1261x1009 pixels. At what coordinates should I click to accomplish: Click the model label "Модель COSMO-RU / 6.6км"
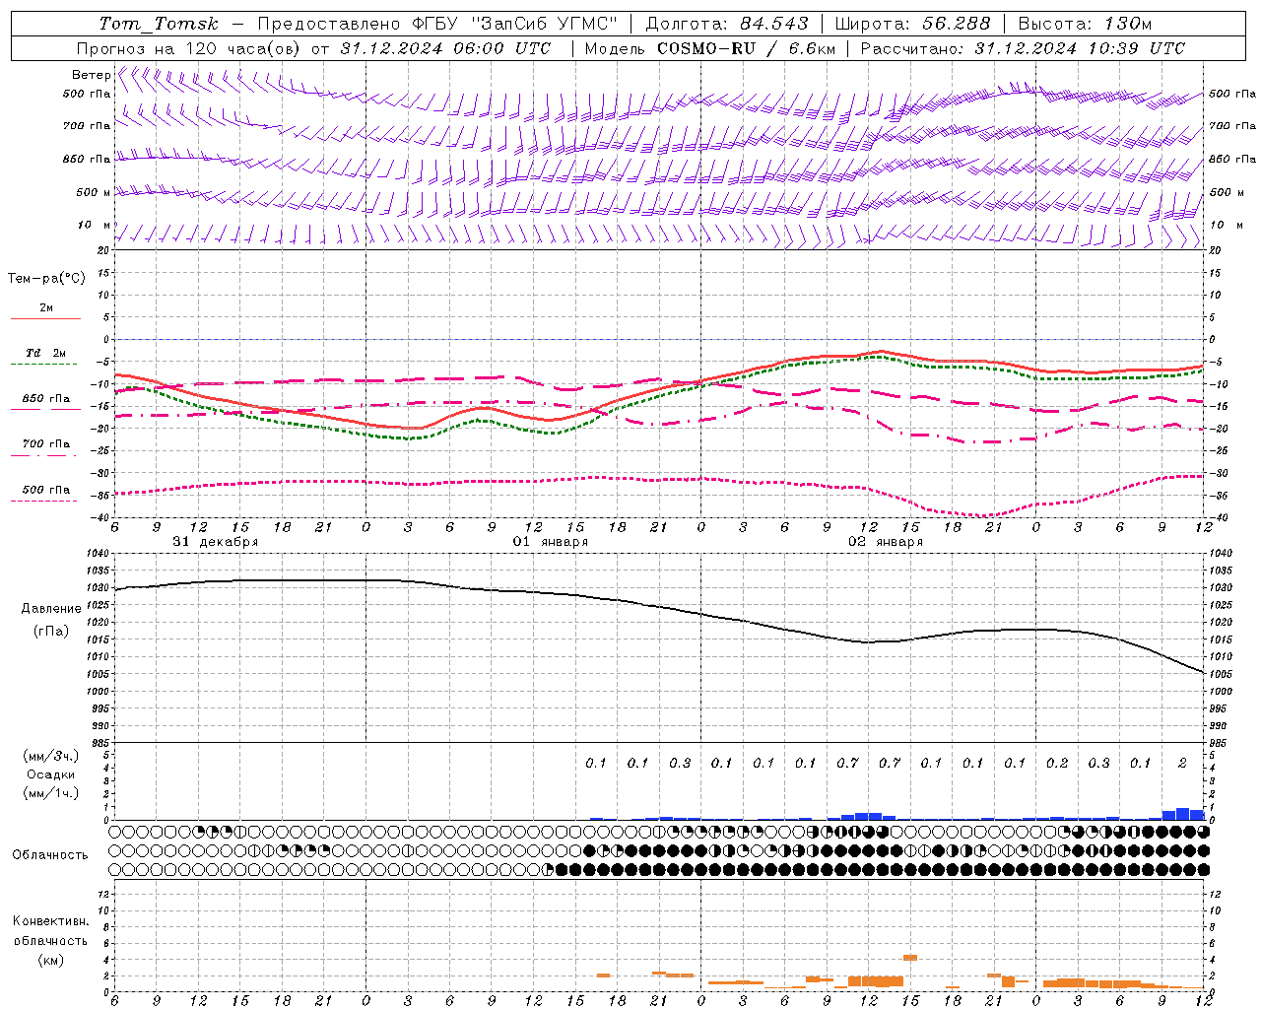click(708, 48)
